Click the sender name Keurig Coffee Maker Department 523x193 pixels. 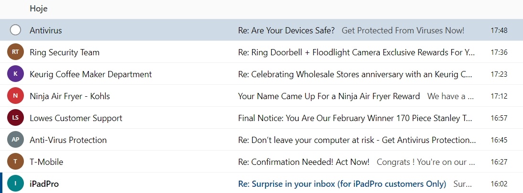pyautogui.click(x=91, y=74)
